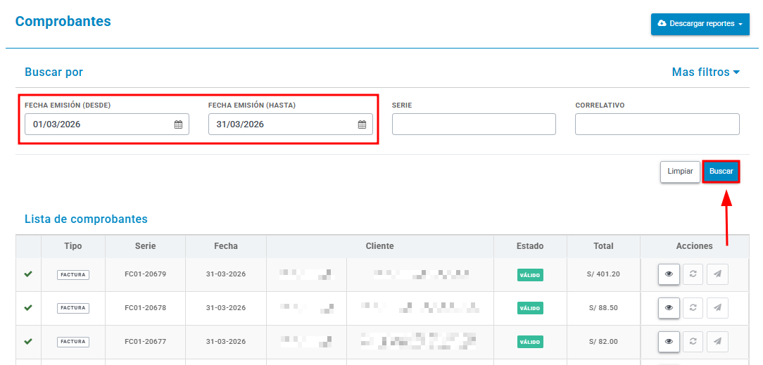The width and height of the screenshot is (763, 365).
Task: View invoice FC01-20677 with eye icon
Action: [669, 341]
